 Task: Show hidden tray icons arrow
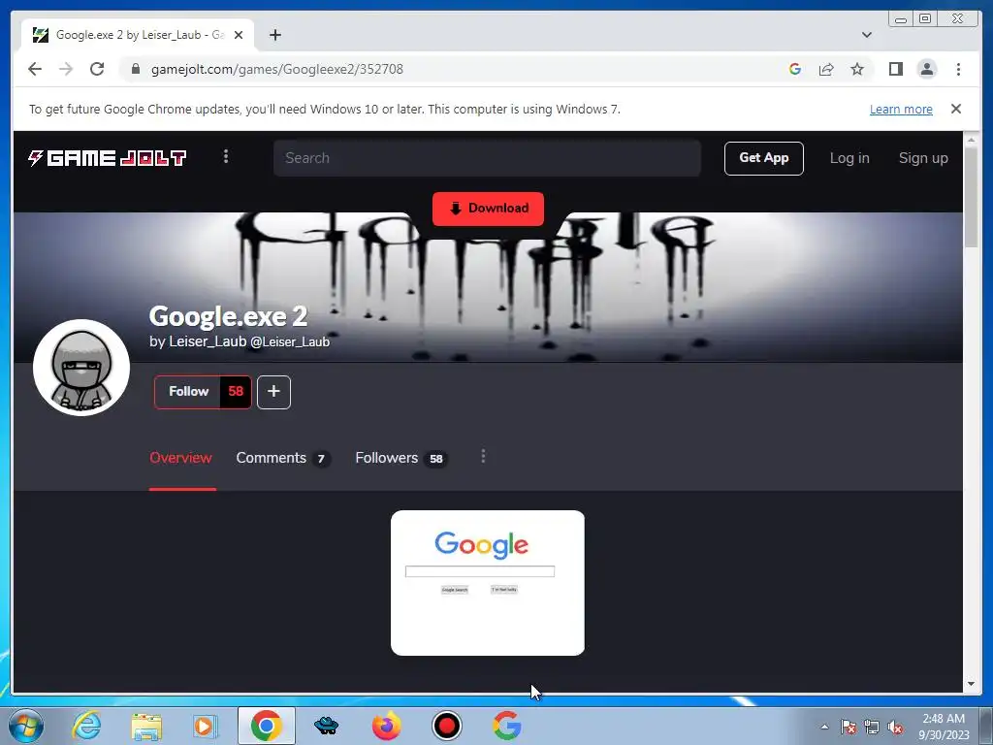click(824, 727)
